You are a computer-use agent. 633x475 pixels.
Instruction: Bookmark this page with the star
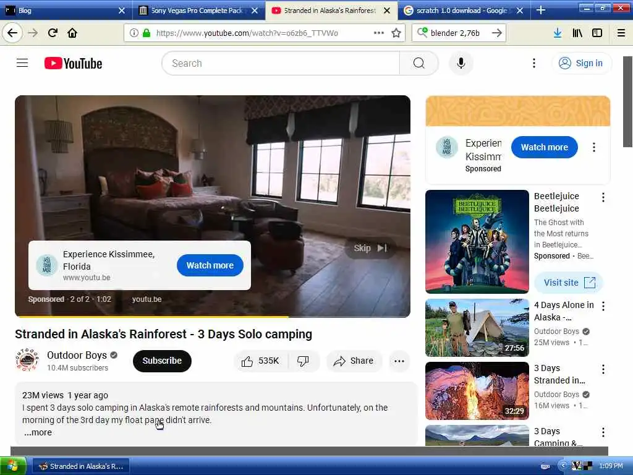point(396,33)
